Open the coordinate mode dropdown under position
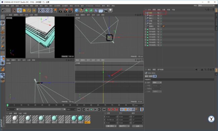This screenshot has width=218, height=131. point(111,126)
